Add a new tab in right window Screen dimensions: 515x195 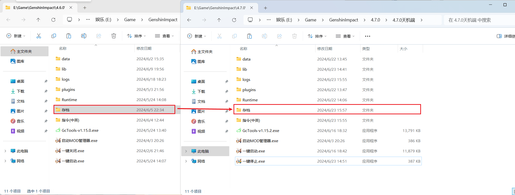pyautogui.click(x=265, y=8)
